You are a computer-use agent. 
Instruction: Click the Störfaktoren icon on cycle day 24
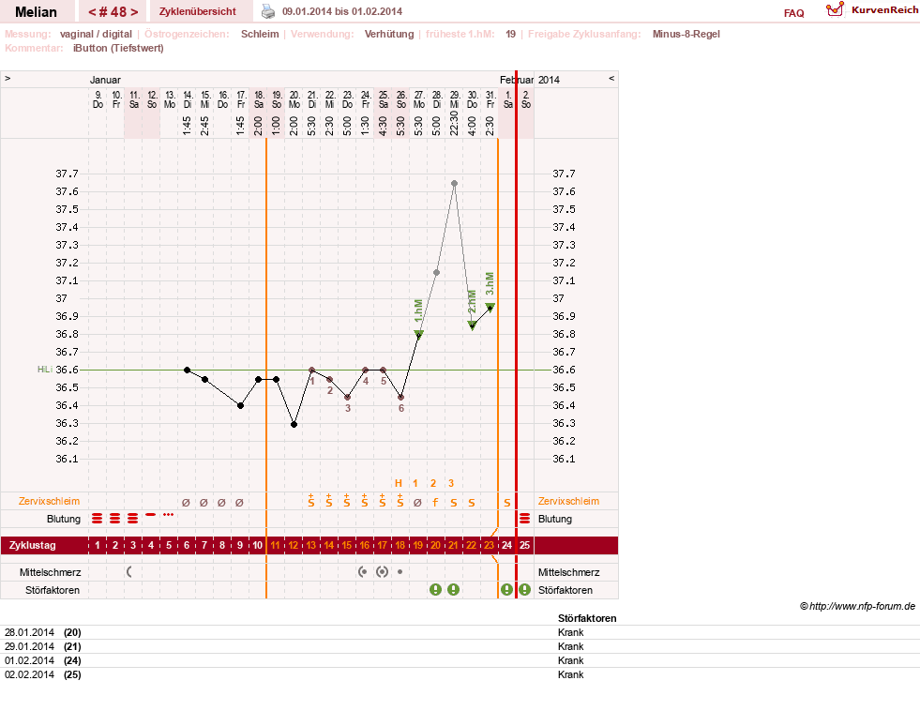click(506, 590)
